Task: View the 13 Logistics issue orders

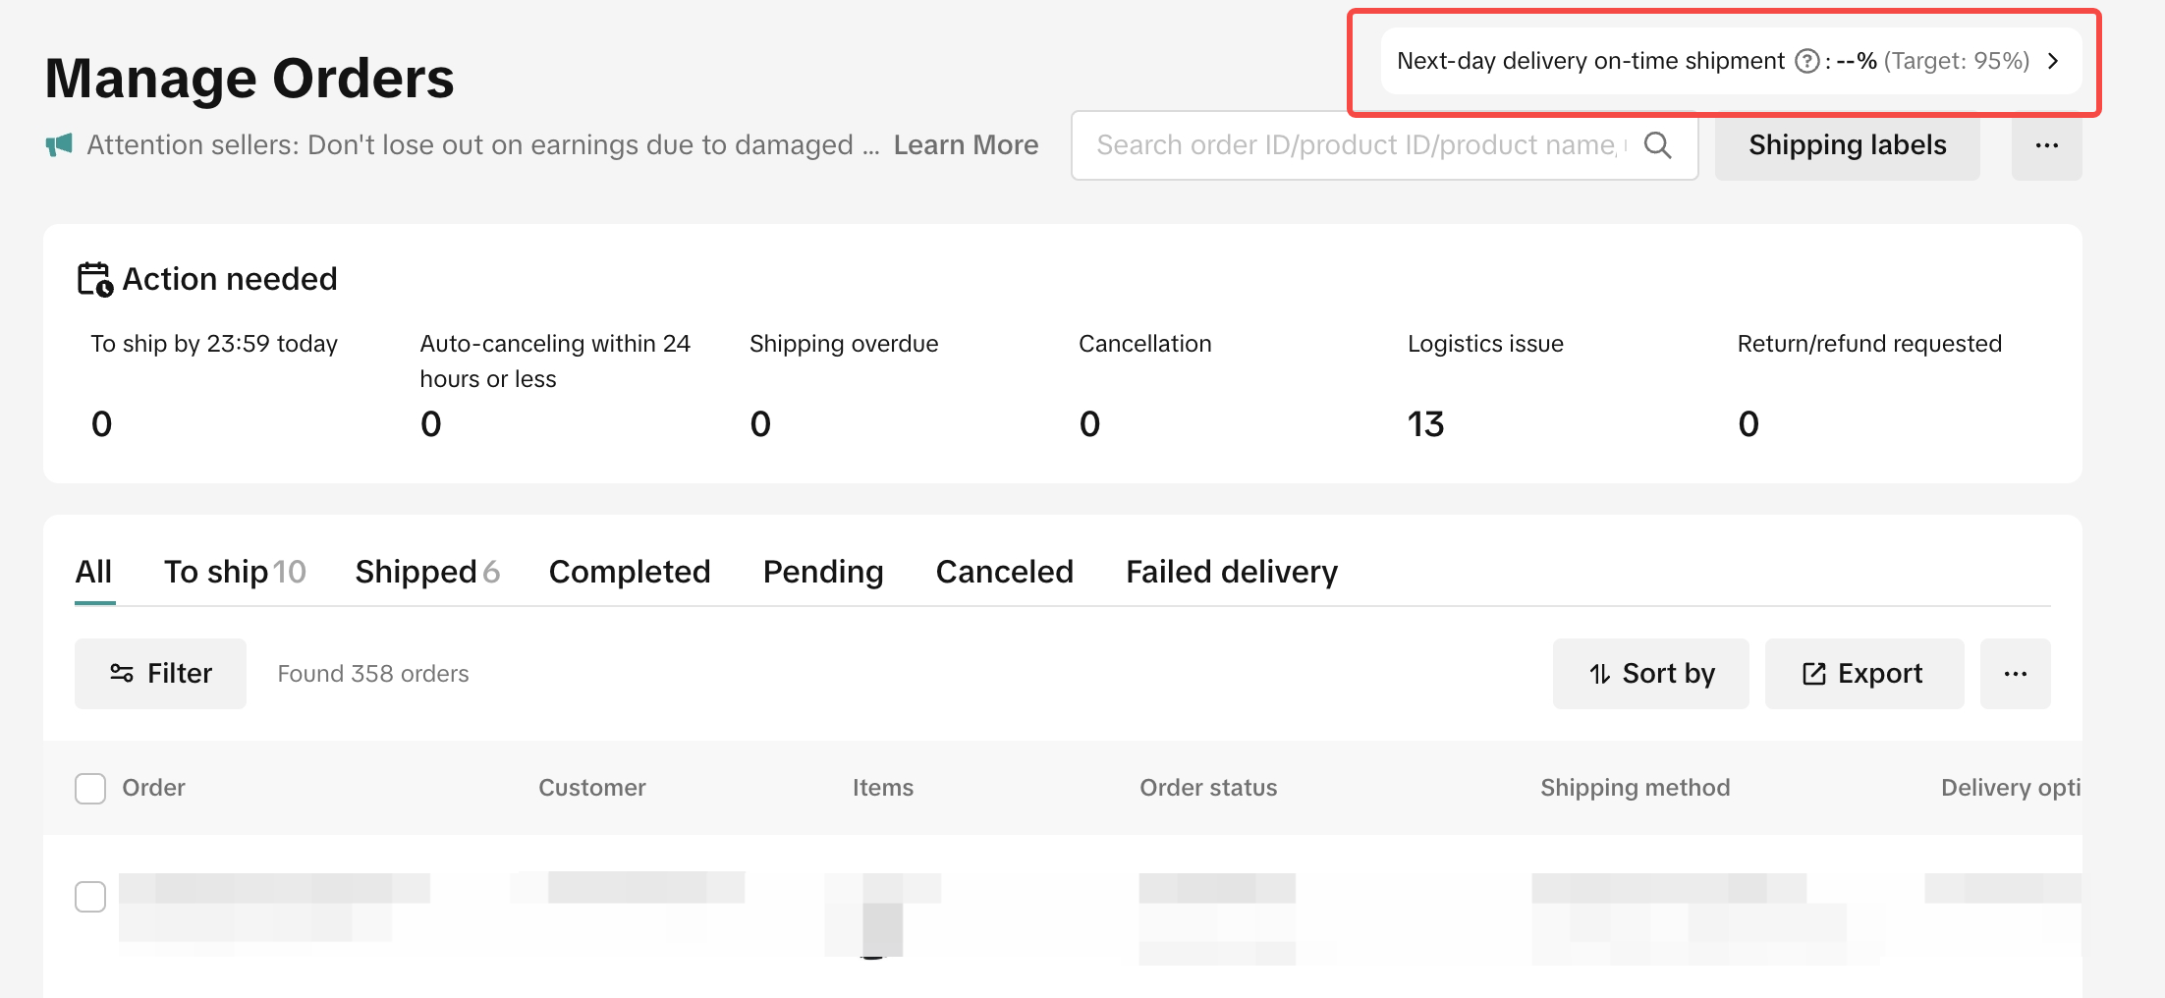Action: pos(1425,424)
